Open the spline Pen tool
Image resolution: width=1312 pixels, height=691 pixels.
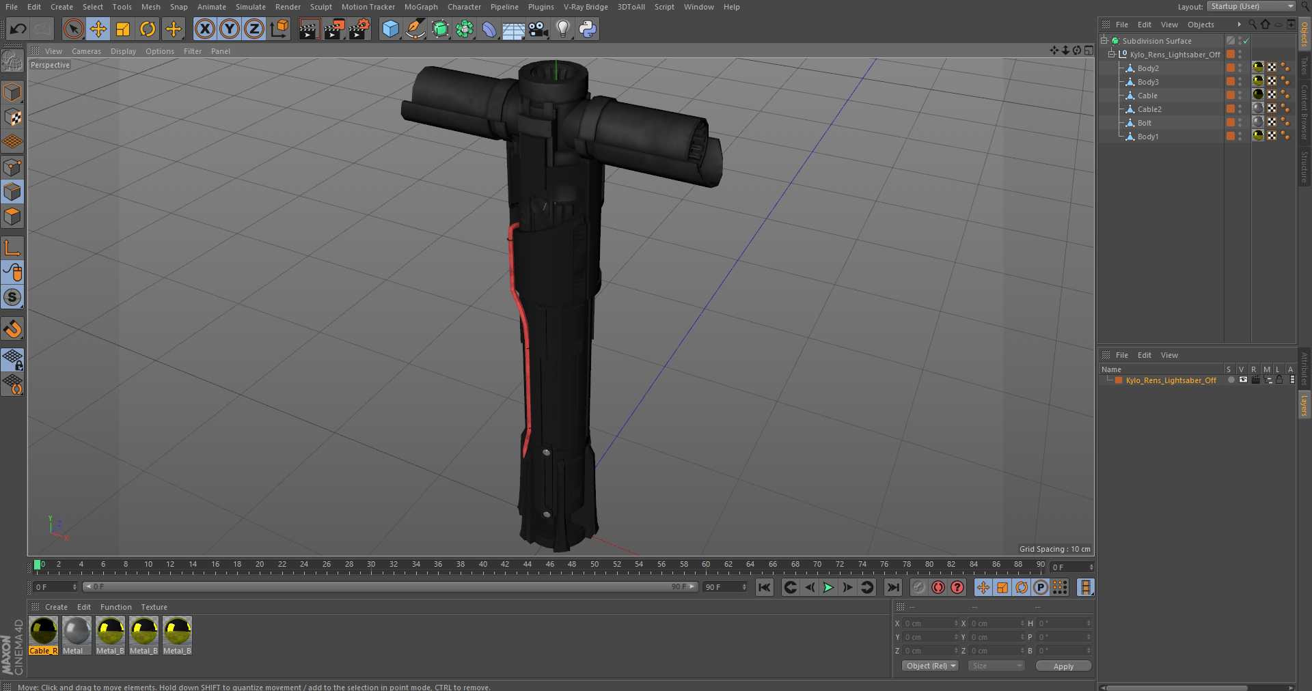415,29
